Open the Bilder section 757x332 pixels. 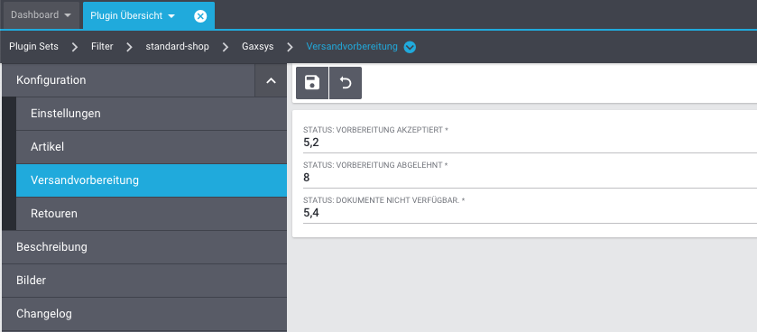tap(144, 281)
